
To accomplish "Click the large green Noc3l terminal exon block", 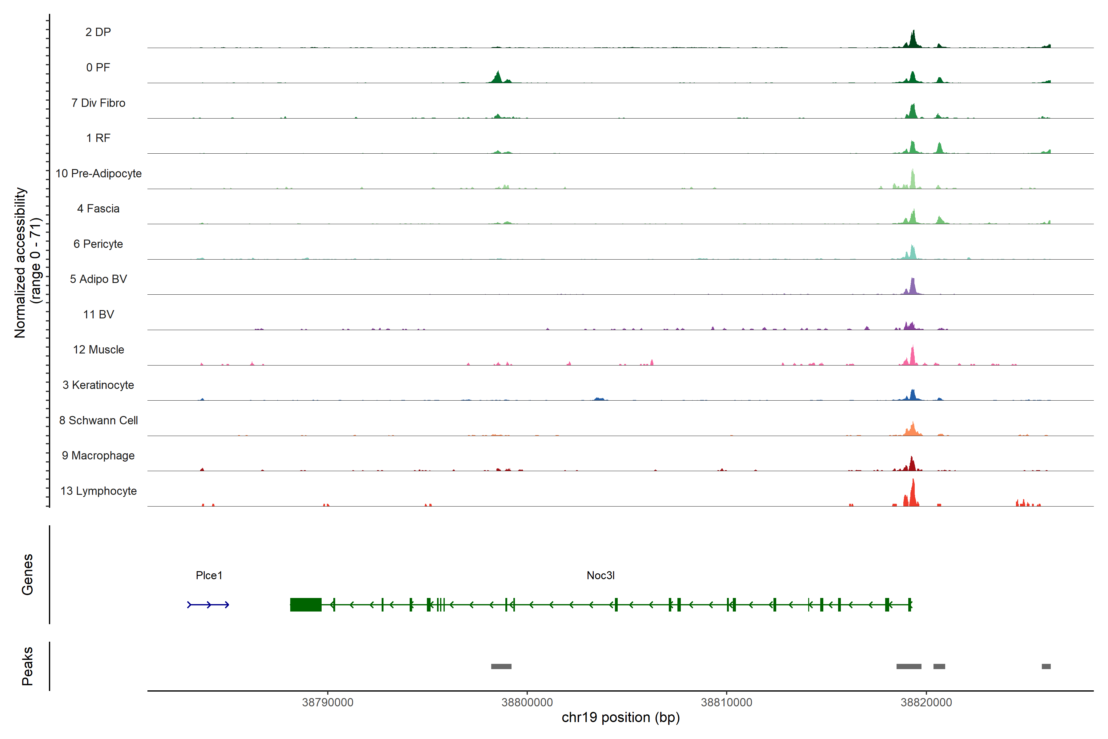I will pos(306,605).
